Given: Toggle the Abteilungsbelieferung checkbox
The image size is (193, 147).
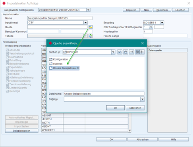Looking at the screenshot, I should coord(7,77).
